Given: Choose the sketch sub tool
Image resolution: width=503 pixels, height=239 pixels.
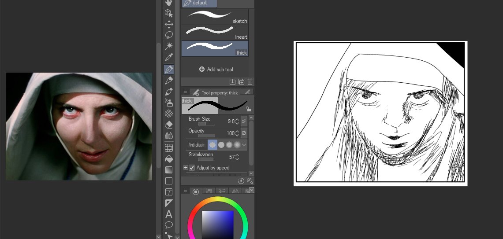Looking at the screenshot, I should 215,17.
